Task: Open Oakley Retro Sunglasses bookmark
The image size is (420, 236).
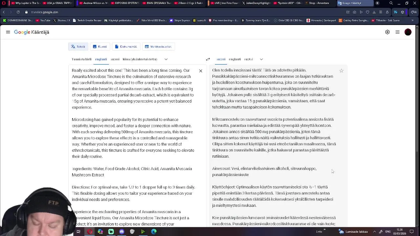Action: pos(354,20)
